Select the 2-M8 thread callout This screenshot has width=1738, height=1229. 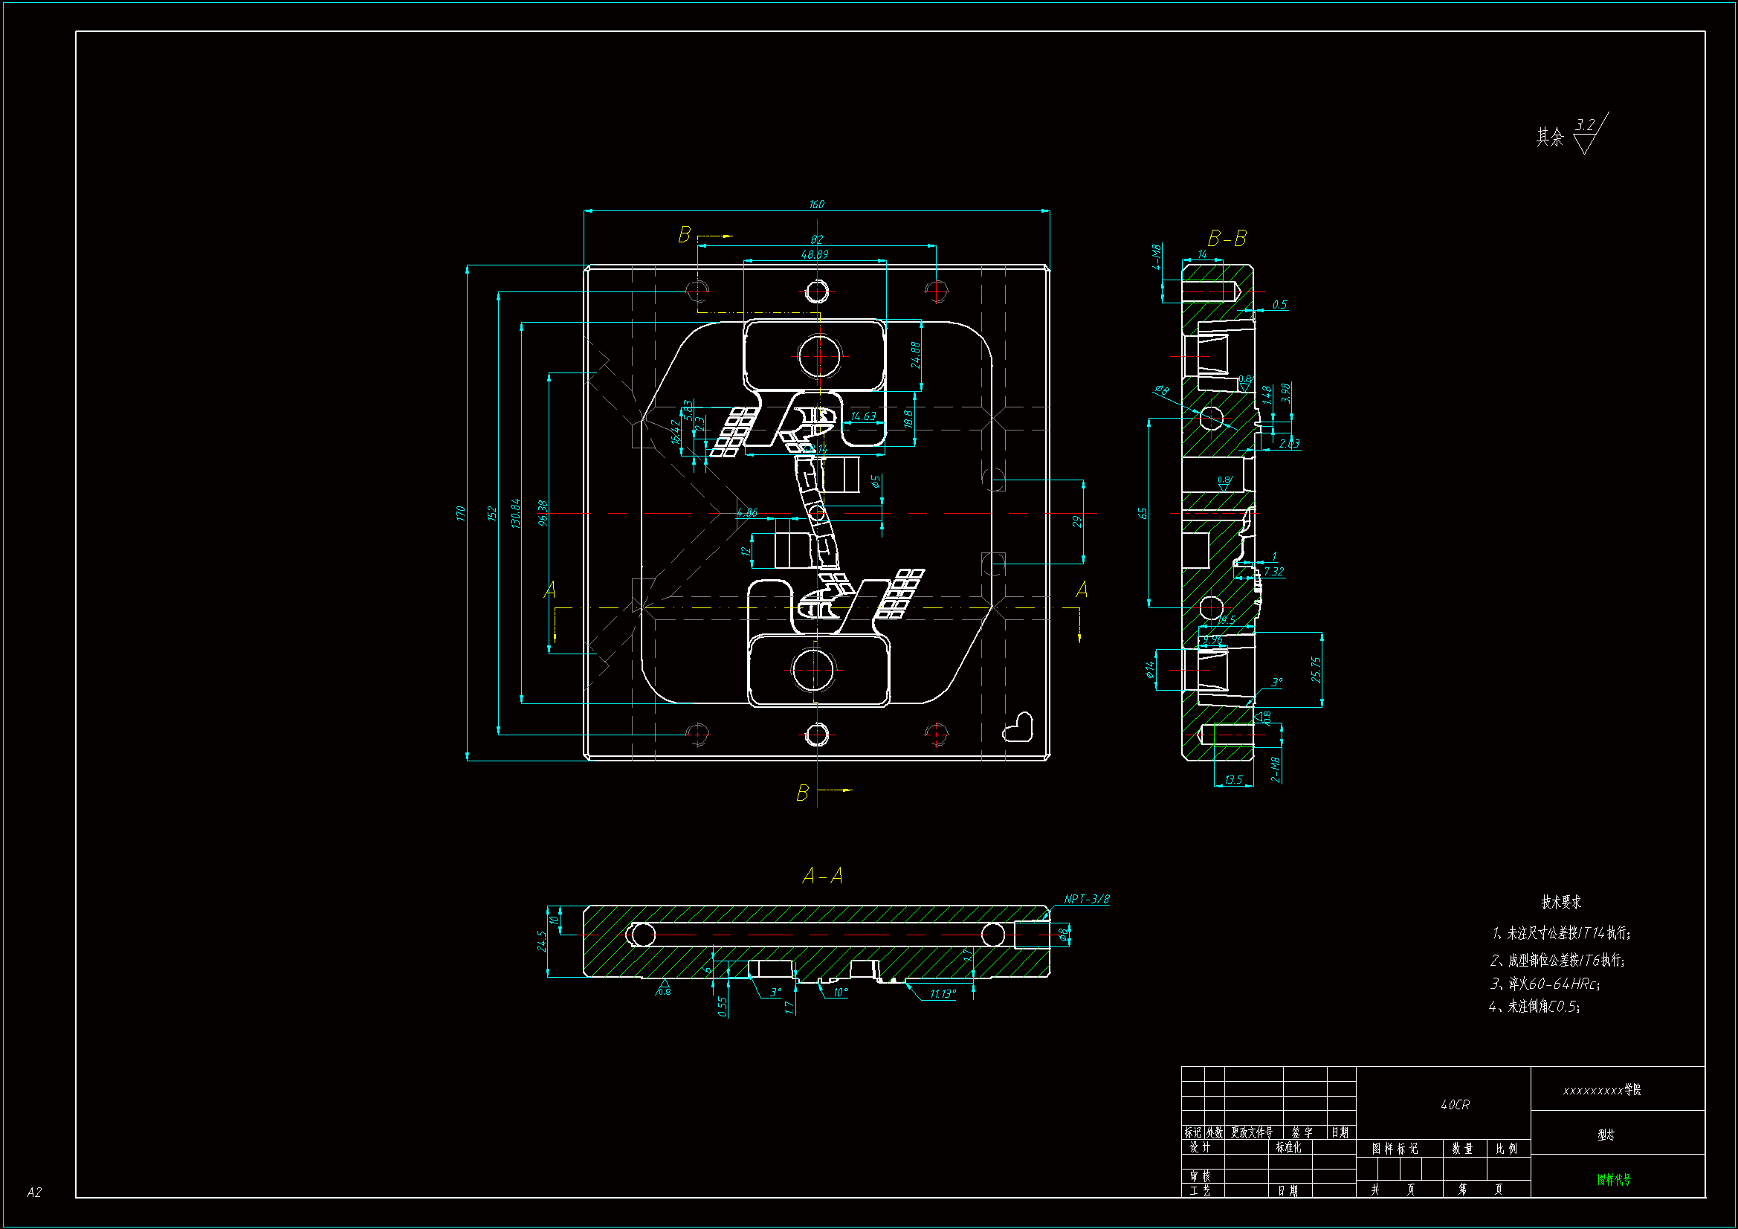tap(1275, 770)
